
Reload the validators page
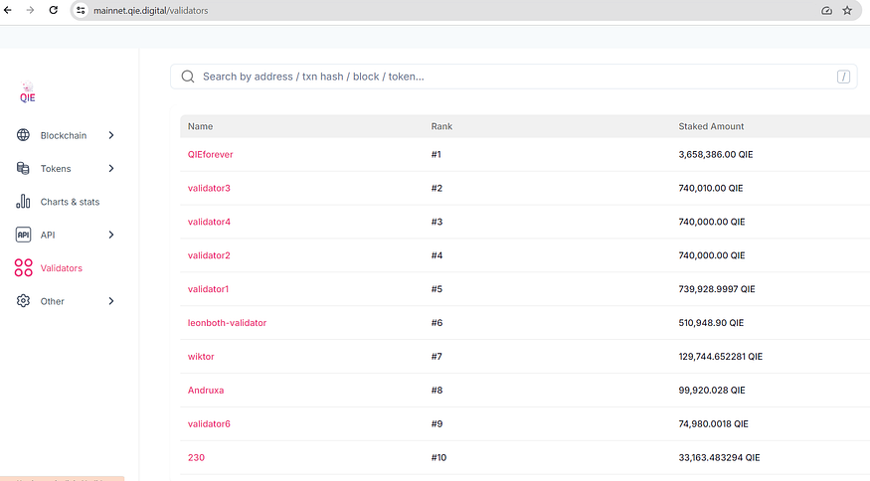pos(54,10)
